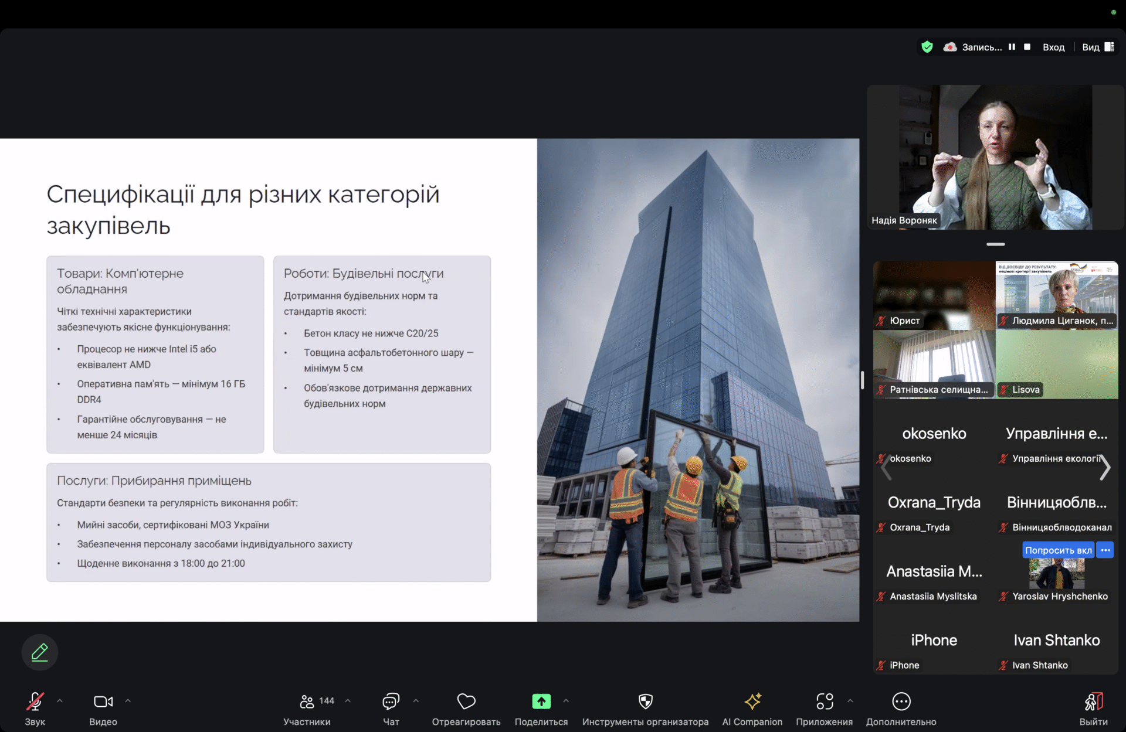Image resolution: width=1126 pixels, height=732 pixels.
Task: Open Дополнительно more options icon
Action: (901, 702)
